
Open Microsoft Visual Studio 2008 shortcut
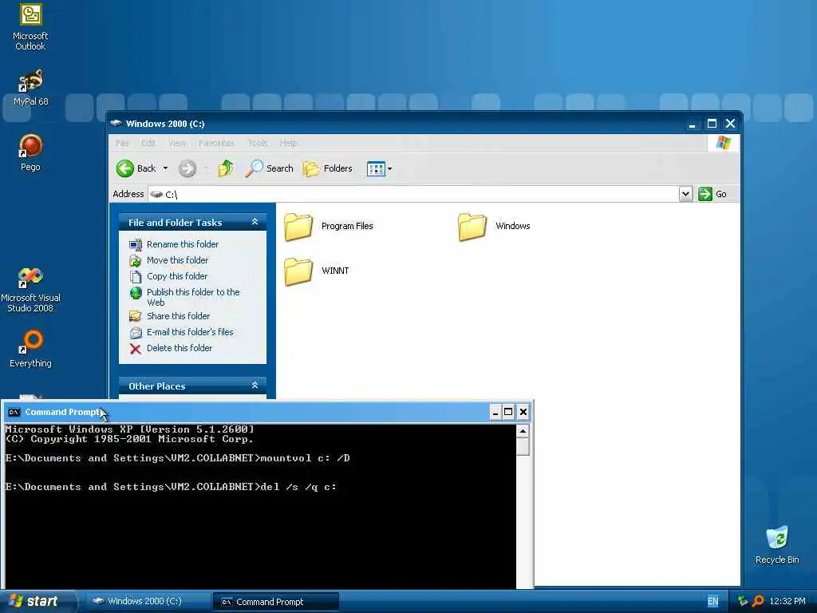[30, 290]
